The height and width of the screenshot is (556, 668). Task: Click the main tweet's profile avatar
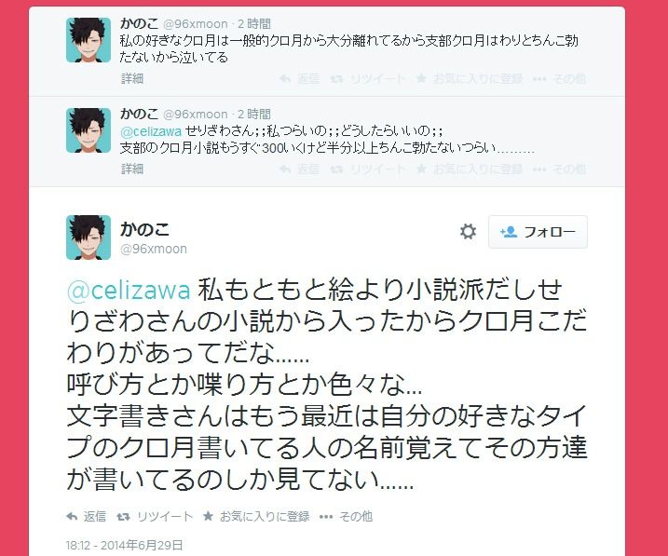(89, 237)
